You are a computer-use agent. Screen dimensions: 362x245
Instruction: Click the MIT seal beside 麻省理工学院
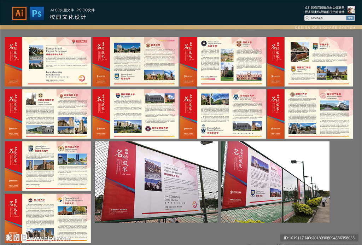[x=323, y=95]
